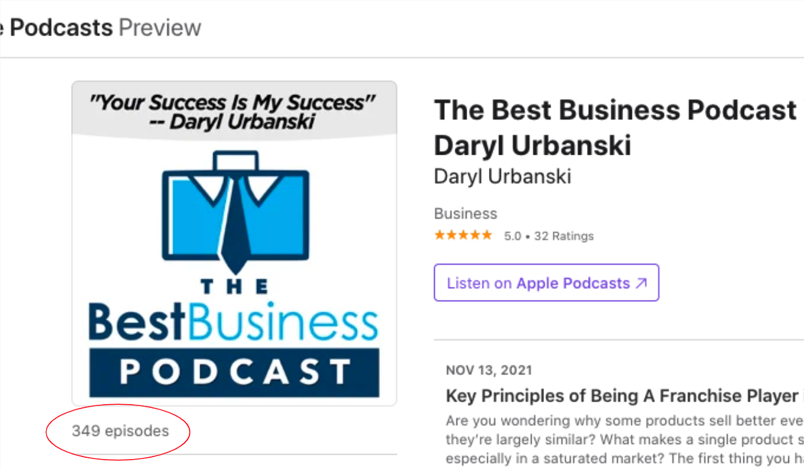
Task: Click the Listen on Apple Podcasts button
Action: click(546, 283)
